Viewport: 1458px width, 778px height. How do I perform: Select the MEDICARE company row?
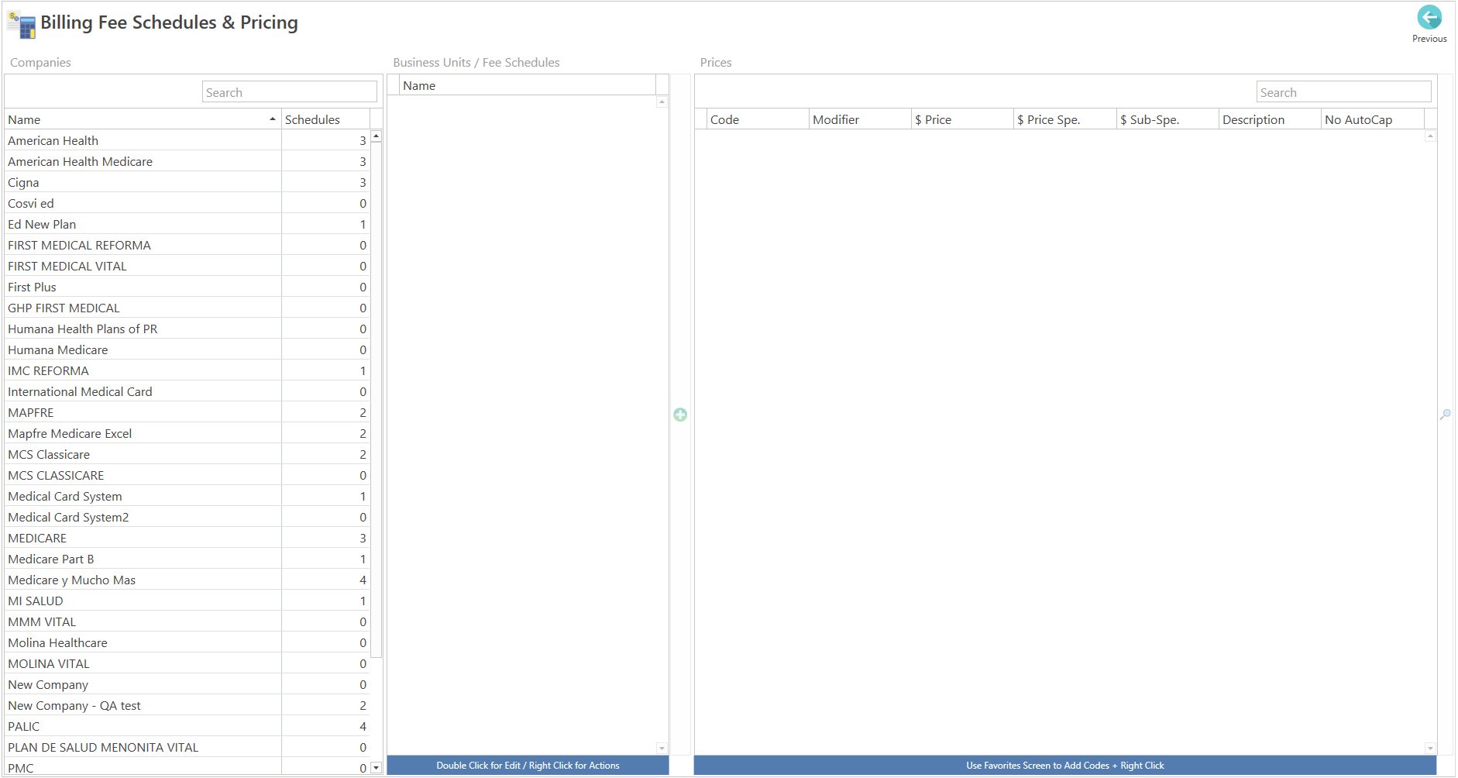click(187, 538)
